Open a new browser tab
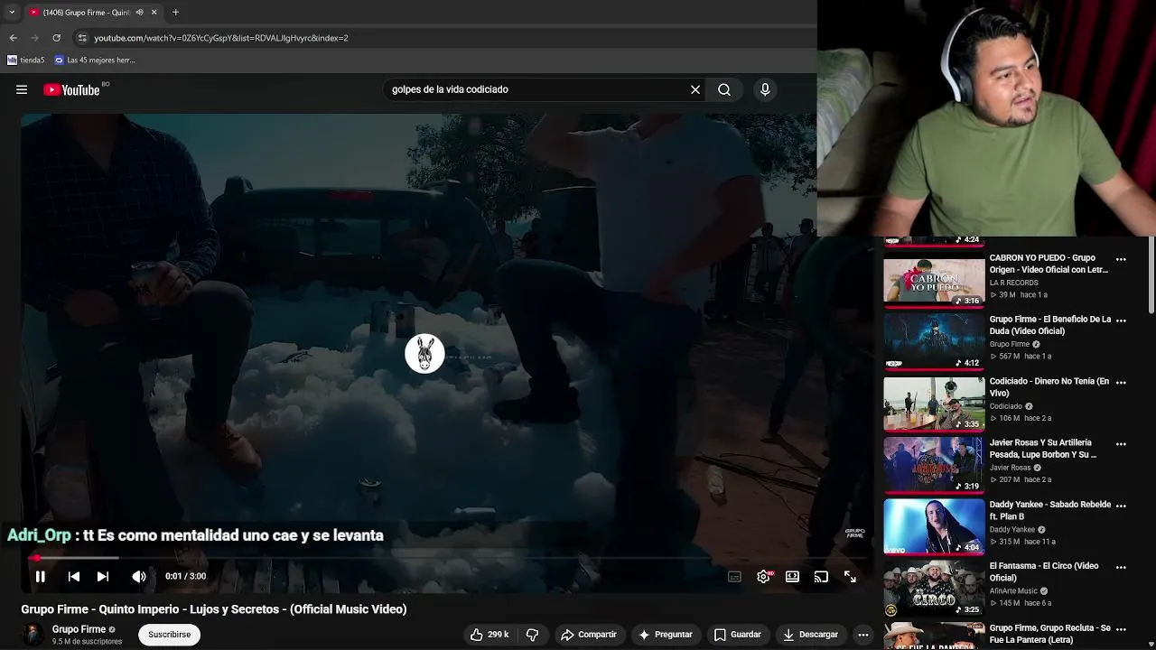This screenshot has width=1156, height=650. pos(175,13)
